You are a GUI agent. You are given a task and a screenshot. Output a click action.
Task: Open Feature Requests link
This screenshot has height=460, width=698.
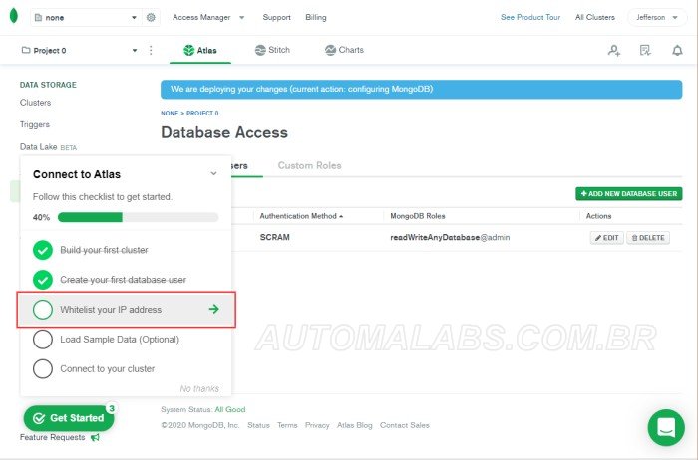(52, 437)
